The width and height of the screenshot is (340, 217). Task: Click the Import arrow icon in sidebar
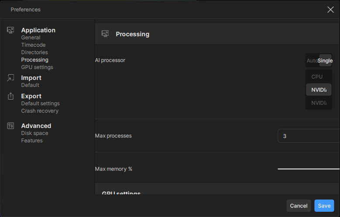11,78
